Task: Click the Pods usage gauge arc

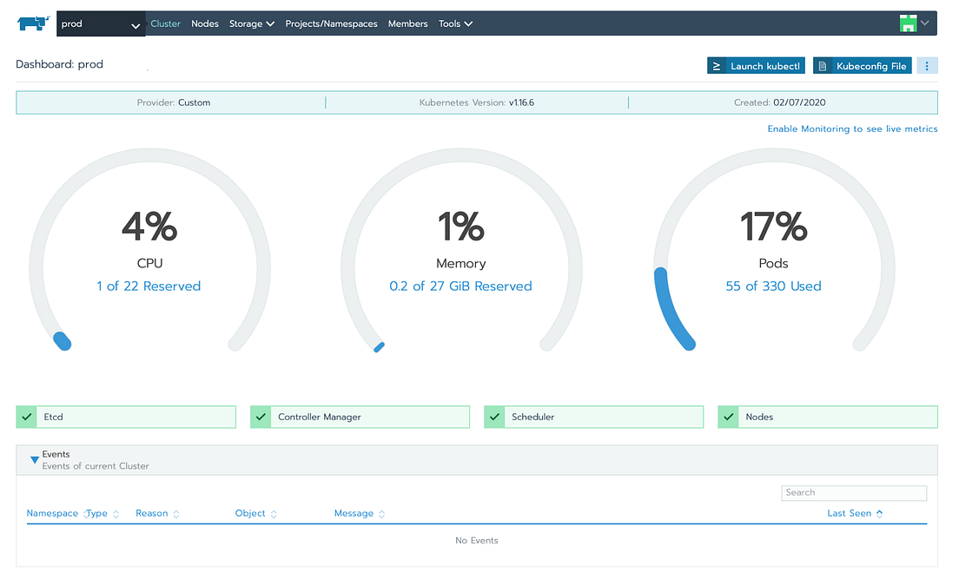Action: pos(672,309)
